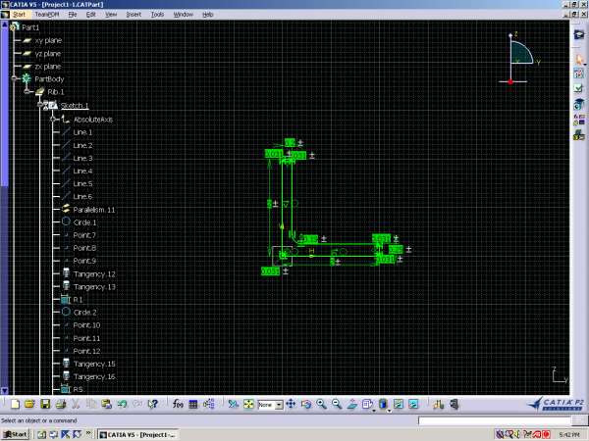Screen dimensions: 589x441
Task: Open the None view selector dropdown
Action: click(x=279, y=405)
